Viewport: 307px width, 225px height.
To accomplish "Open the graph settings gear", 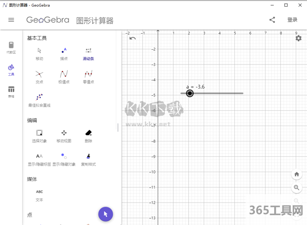I will pyautogui.click(x=298, y=38).
